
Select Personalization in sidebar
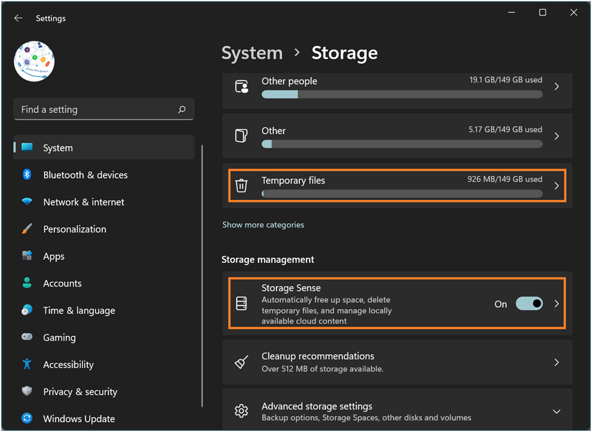coord(75,229)
